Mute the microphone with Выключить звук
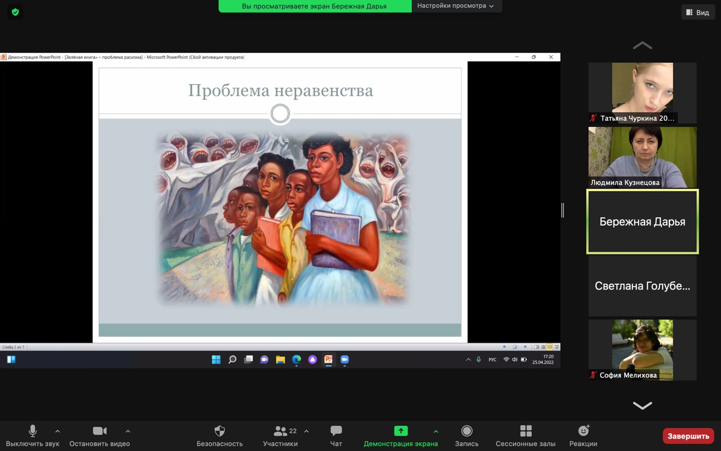 32,436
